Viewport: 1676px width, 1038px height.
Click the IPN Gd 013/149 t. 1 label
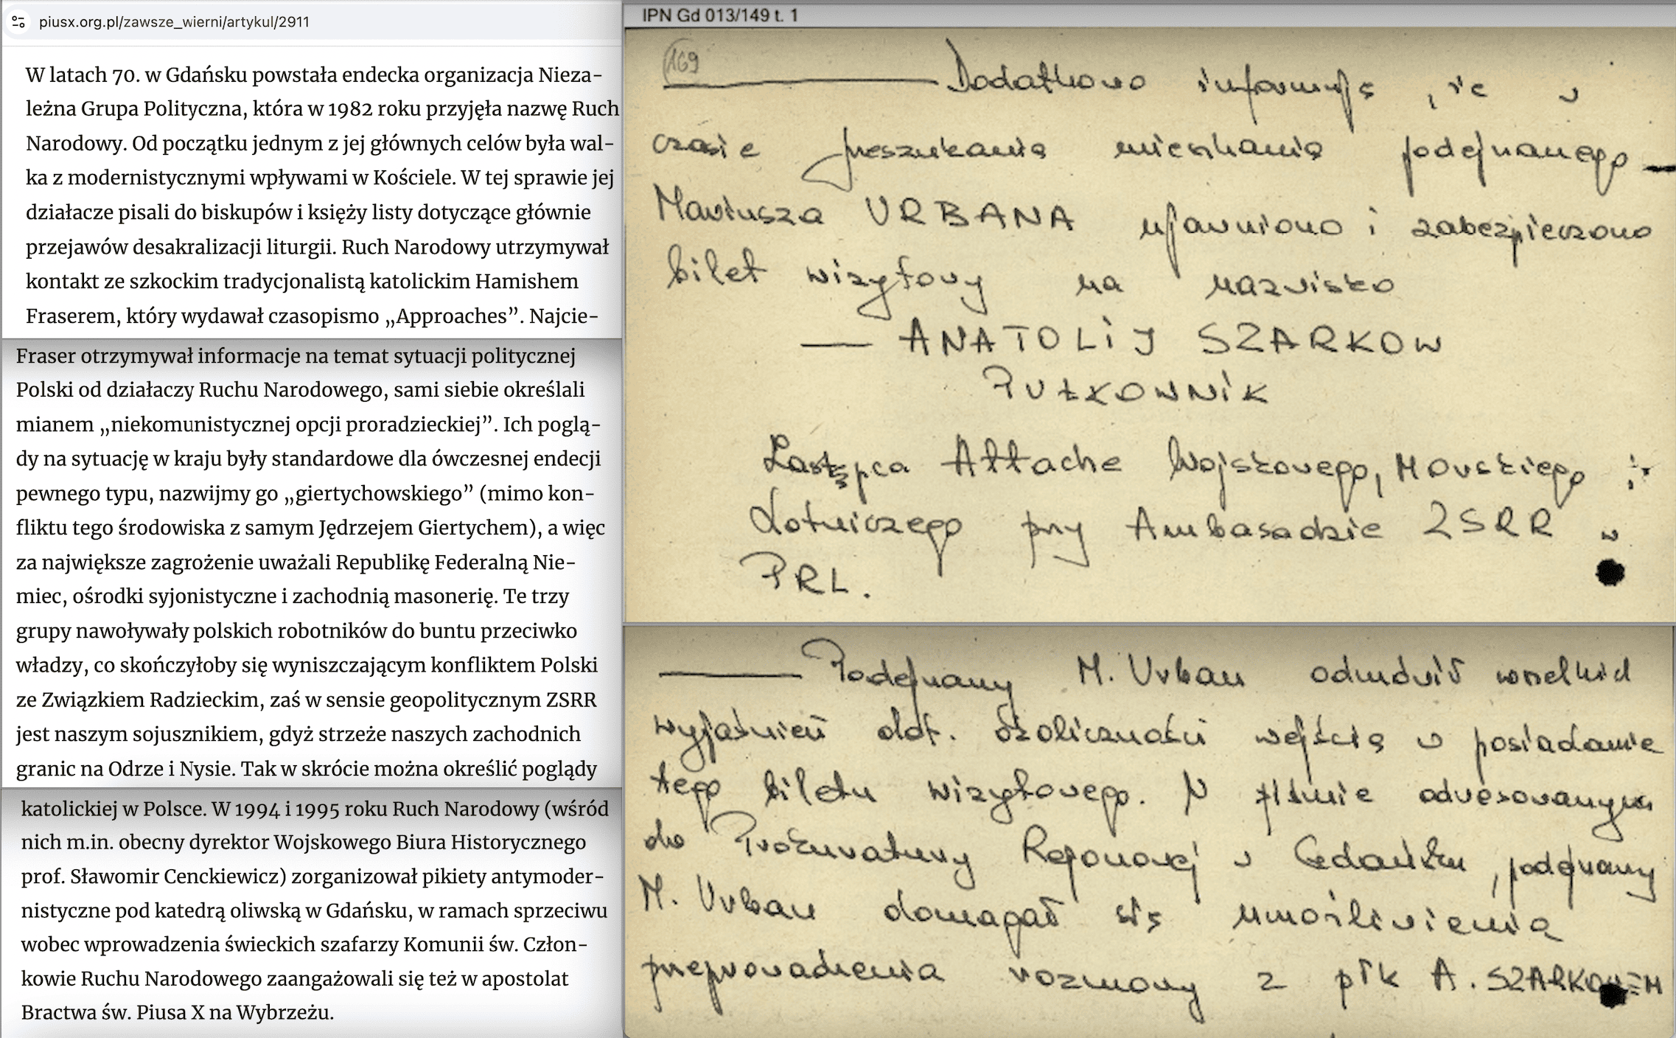(719, 15)
